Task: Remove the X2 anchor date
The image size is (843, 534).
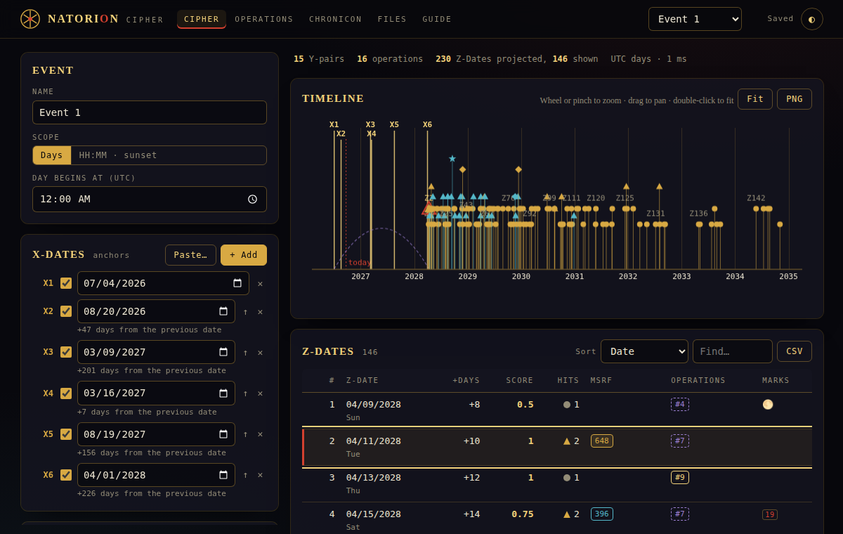Action: [260, 312]
